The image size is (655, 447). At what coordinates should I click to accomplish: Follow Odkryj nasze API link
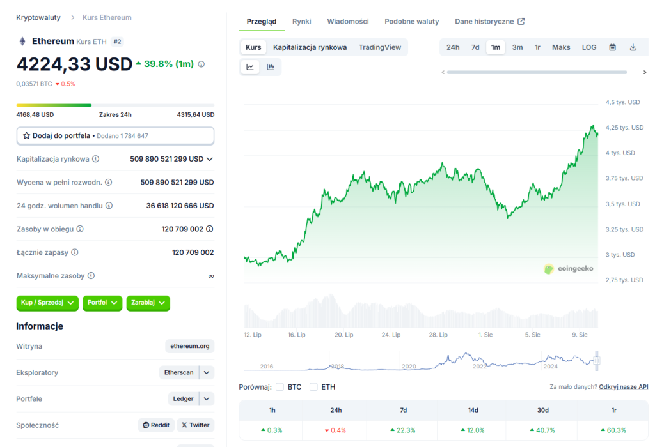click(x=623, y=387)
